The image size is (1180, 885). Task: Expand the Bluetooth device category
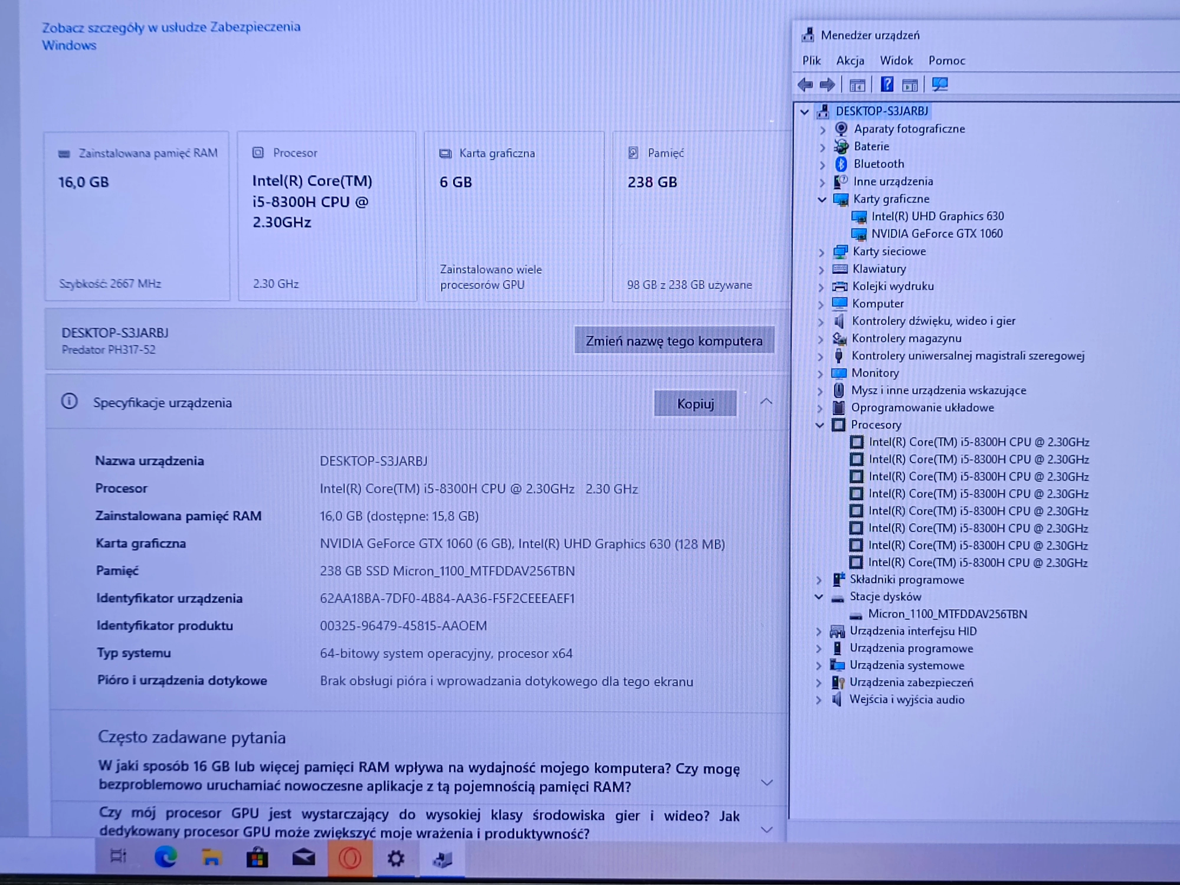[x=822, y=165]
